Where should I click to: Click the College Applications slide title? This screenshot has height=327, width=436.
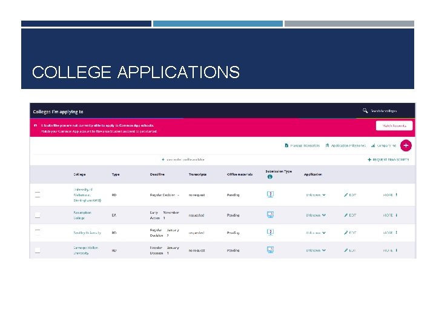[136, 72]
